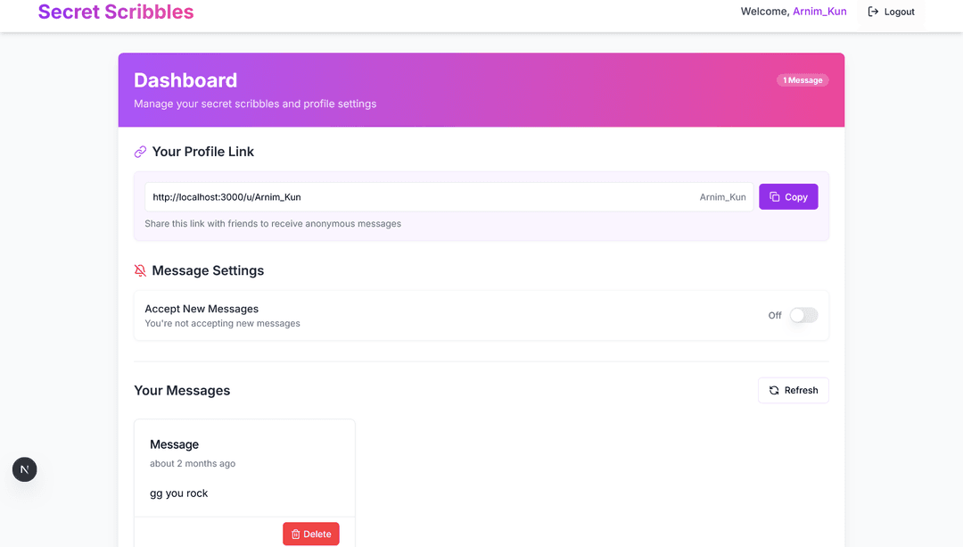Enable the Accept New Messages switch

click(x=803, y=315)
